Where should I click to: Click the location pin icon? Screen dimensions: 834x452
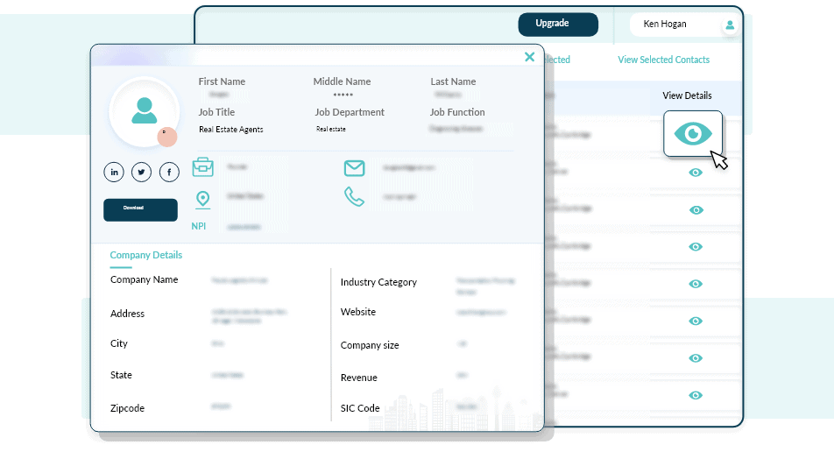tap(202, 200)
